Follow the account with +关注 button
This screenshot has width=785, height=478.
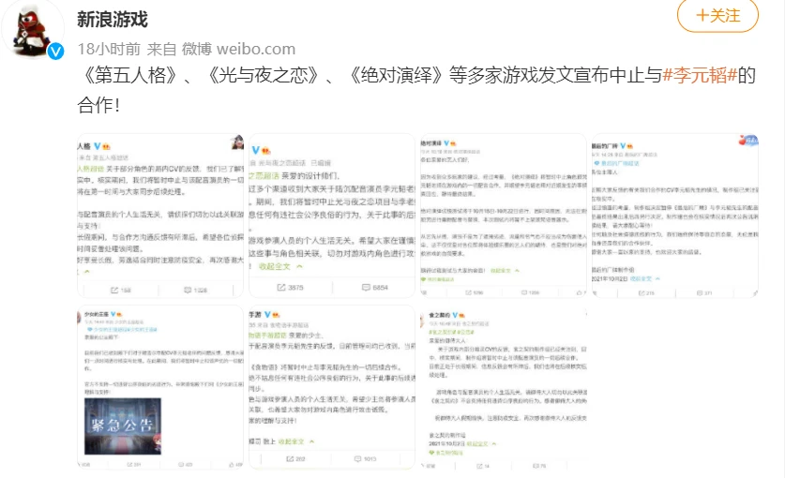(x=717, y=16)
